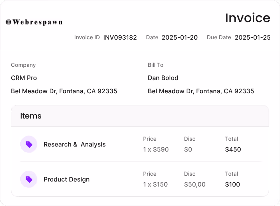
Task: Click the 1 x $590 price value
Action: point(156,149)
